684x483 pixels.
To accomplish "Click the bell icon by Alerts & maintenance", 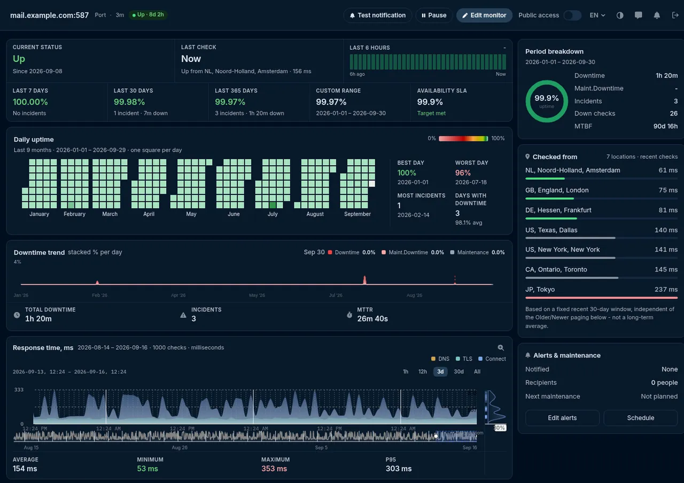I will pos(528,355).
